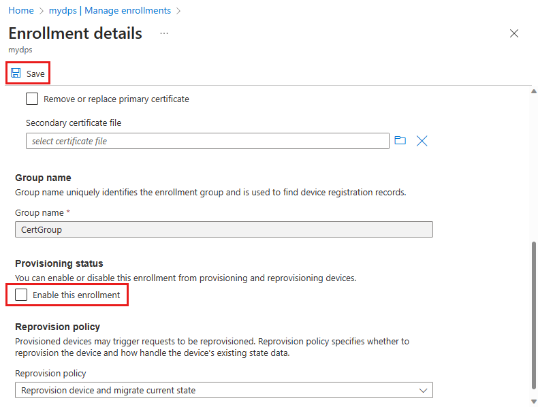
Task: Open folder icon to browse certificate file
Action: [400, 140]
